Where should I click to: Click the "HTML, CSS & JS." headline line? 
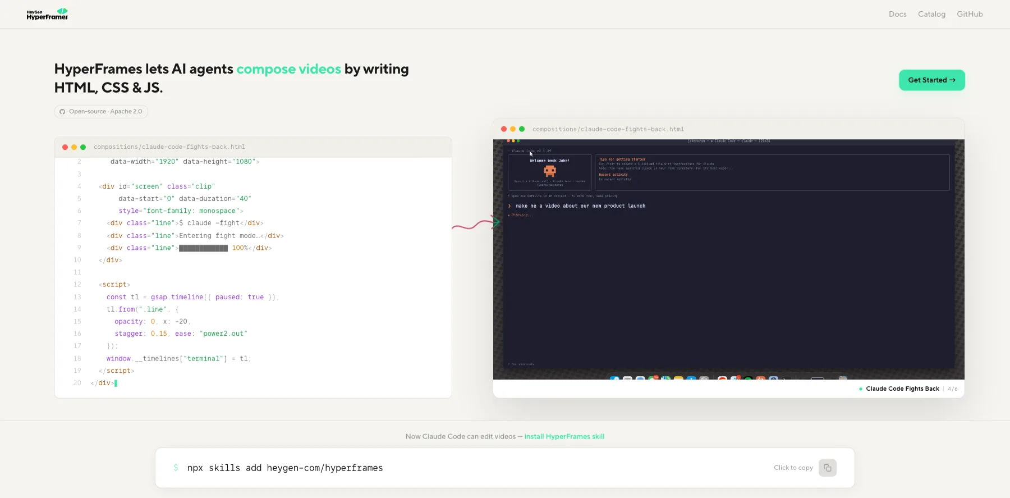[x=108, y=88]
